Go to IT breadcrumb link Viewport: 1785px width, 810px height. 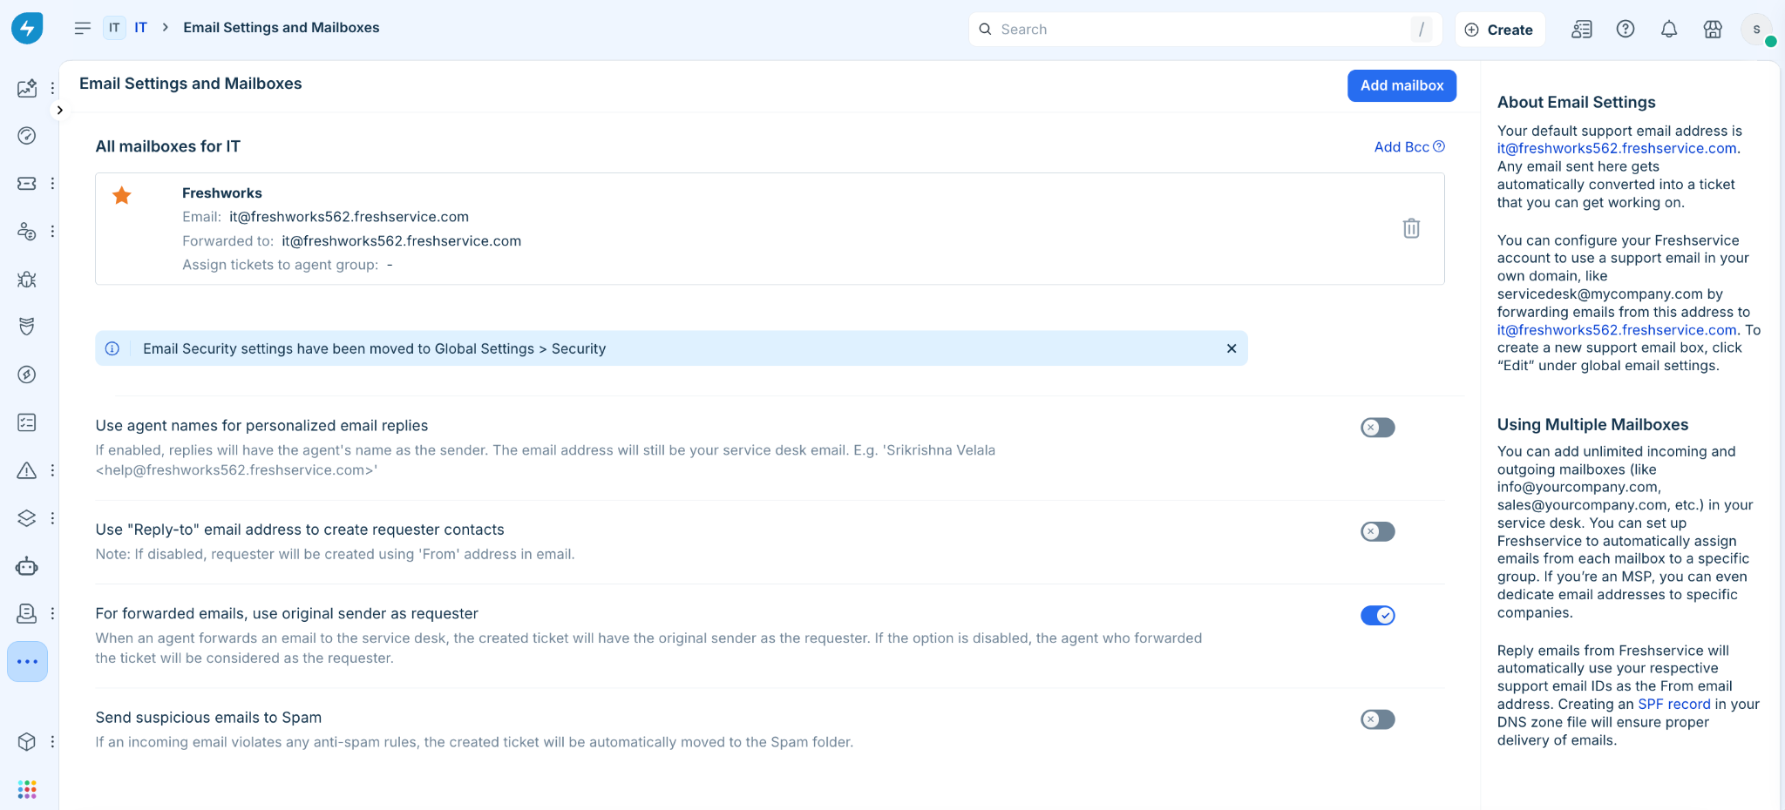[140, 28]
